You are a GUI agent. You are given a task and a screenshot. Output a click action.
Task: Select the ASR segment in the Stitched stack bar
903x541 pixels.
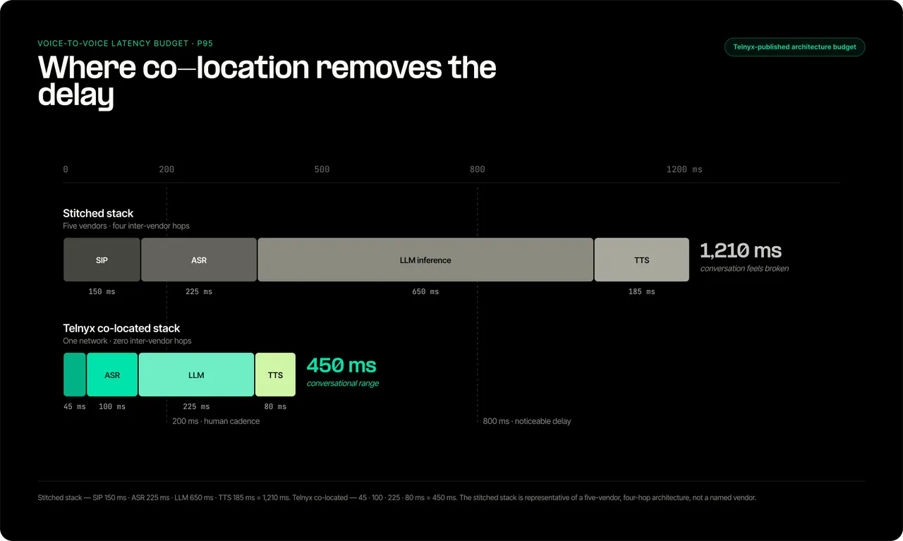199,260
